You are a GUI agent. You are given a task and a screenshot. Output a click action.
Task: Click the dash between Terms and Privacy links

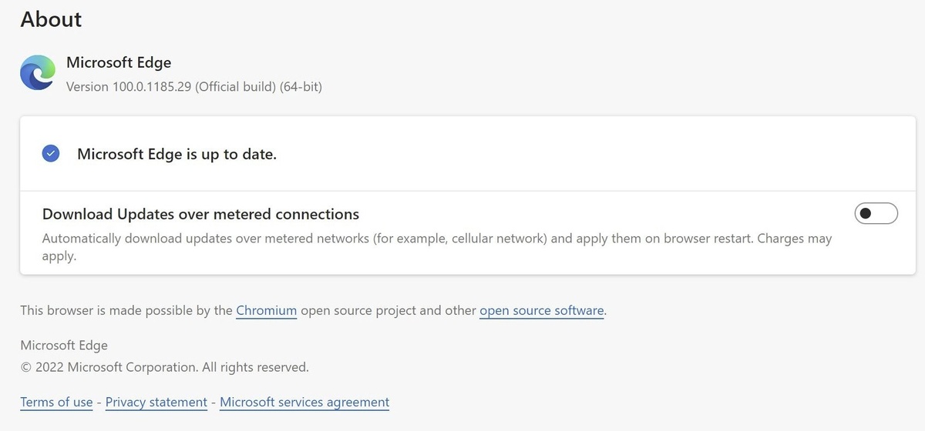point(99,402)
